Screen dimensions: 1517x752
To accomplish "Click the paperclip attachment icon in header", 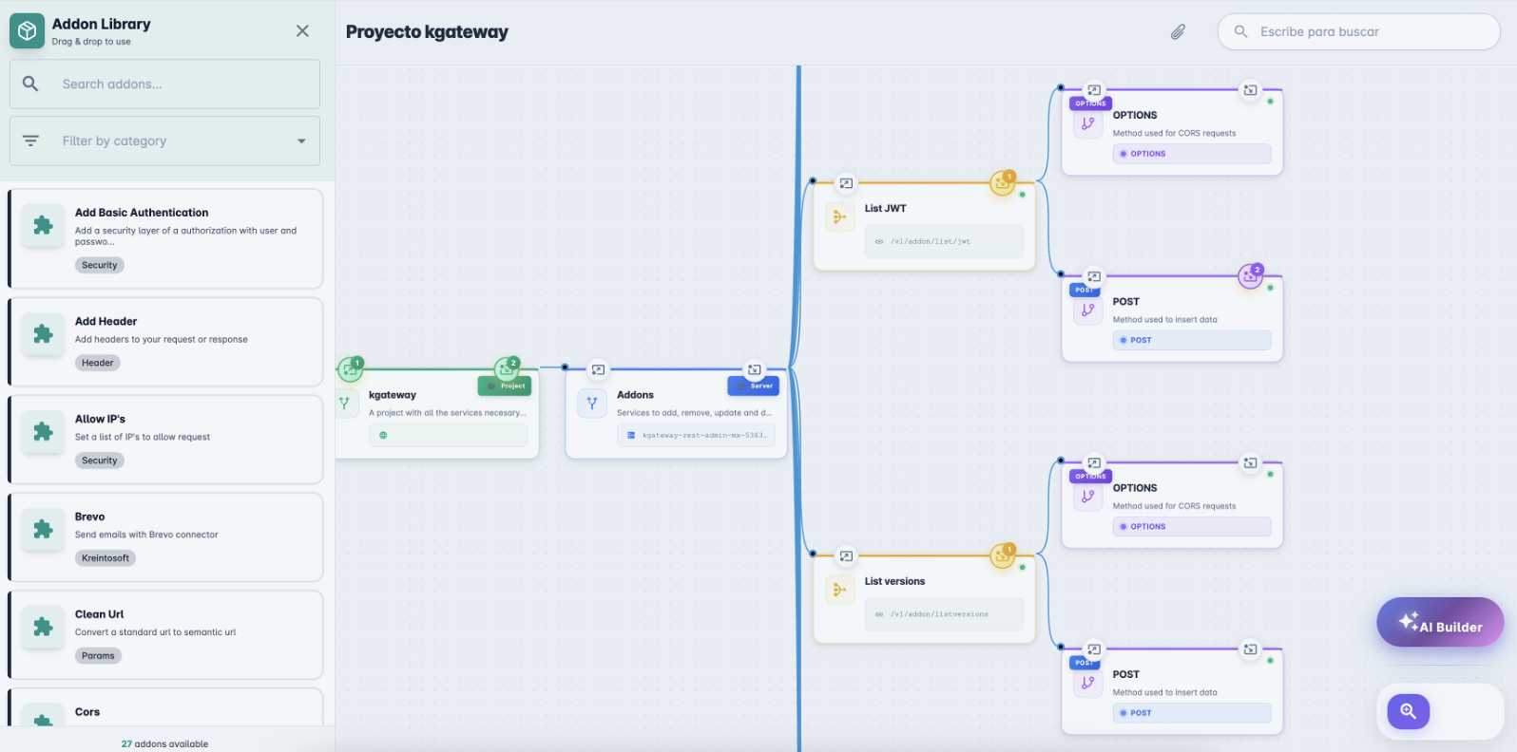I will pyautogui.click(x=1178, y=32).
